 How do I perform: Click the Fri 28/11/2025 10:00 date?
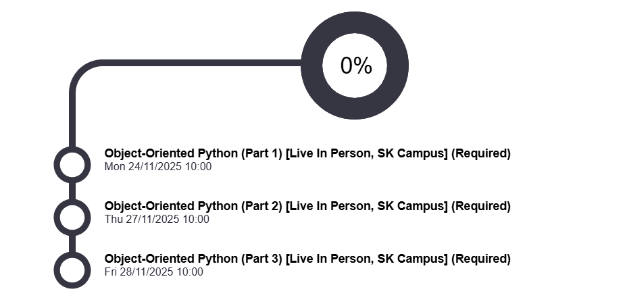[154, 272]
